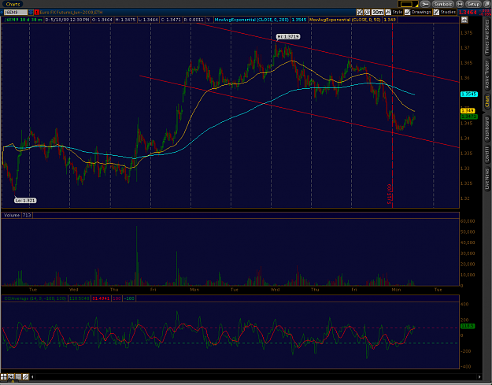Click the red alert icon beside Euro FX Futures
492x385 pixels.
tap(37, 13)
